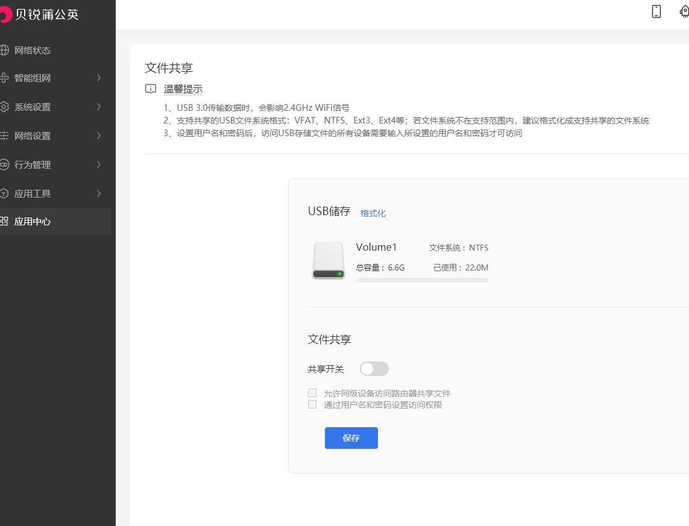Click the Volume1 drive name

pyautogui.click(x=376, y=247)
